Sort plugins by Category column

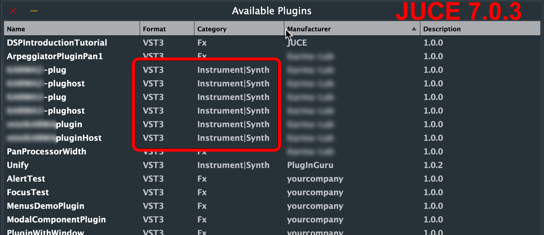pos(212,29)
